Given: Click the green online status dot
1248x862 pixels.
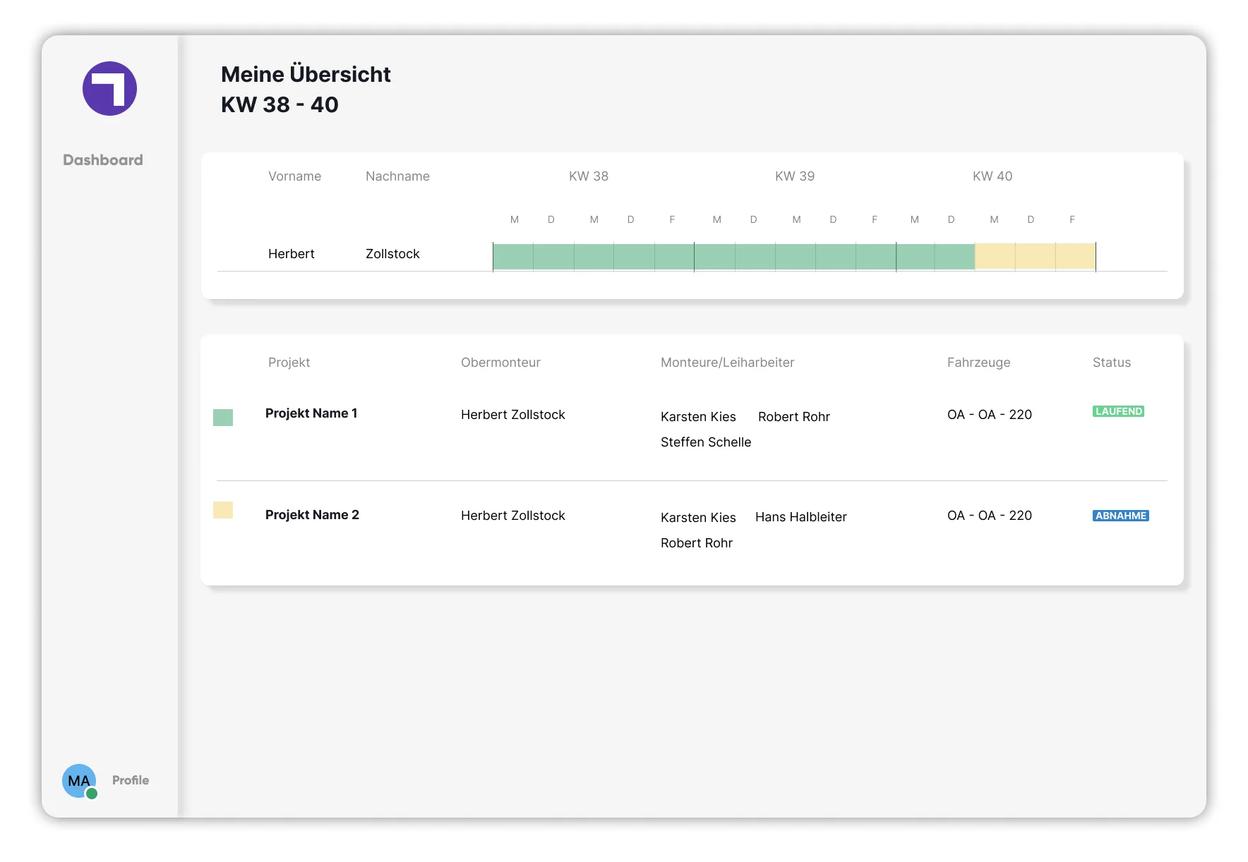Looking at the screenshot, I should coord(92,794).
